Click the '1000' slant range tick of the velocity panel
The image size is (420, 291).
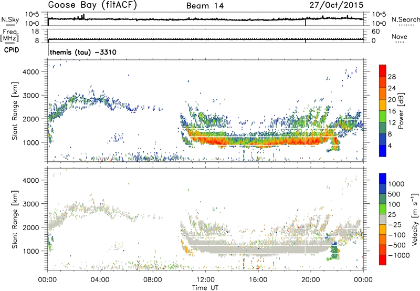click(31, 251)
